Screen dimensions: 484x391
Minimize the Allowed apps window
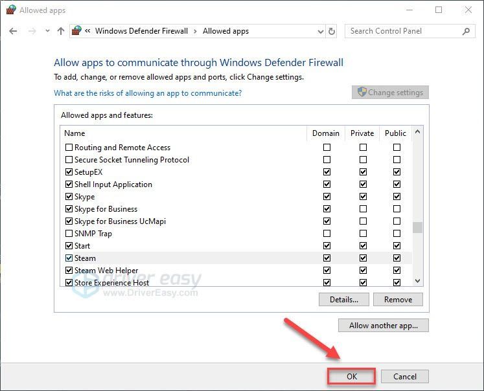click(x=409, y=10)
